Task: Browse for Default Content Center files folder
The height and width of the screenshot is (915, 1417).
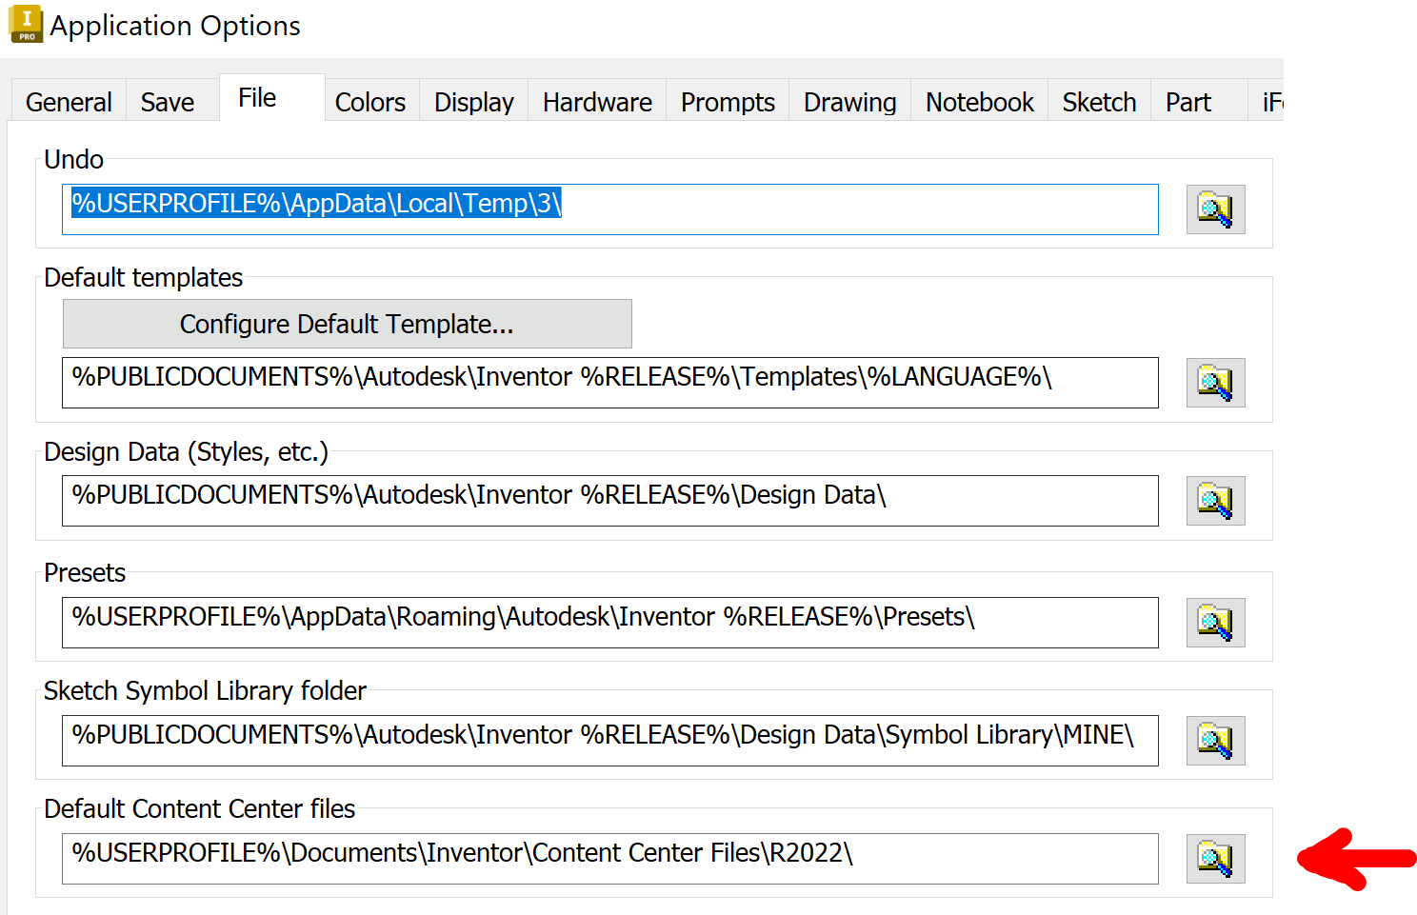Action: [1215, 859]
